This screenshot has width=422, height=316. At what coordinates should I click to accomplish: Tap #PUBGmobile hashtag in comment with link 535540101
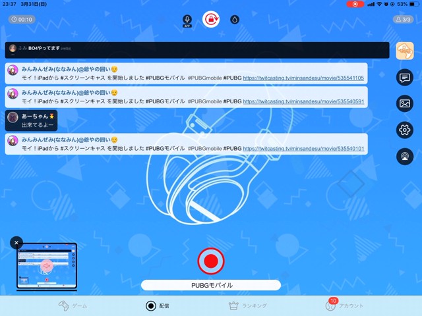(x=205, y=149)
